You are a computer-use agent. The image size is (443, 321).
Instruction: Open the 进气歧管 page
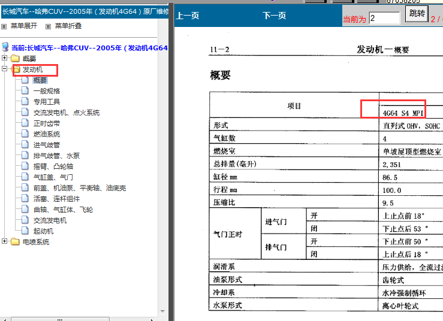(x=47, y=145)
